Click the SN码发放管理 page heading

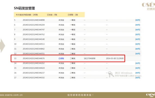coord(24,8)
